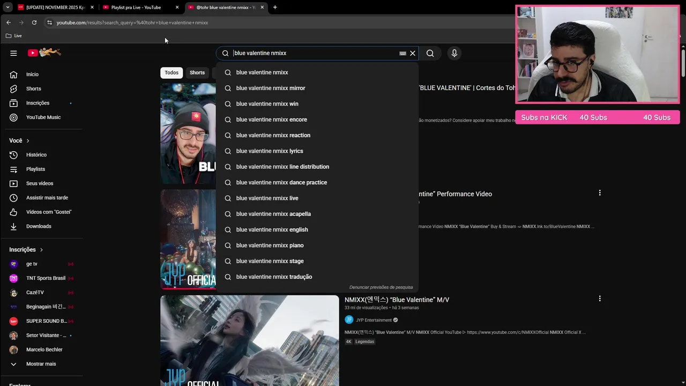
Task: Click the voice search microphone icon
Action: 454,53
